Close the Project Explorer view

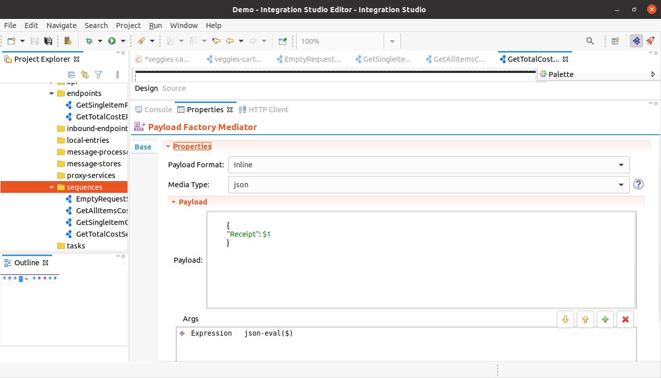77,59
